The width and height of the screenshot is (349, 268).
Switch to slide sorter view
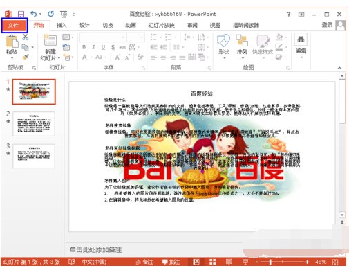[212, 262]
